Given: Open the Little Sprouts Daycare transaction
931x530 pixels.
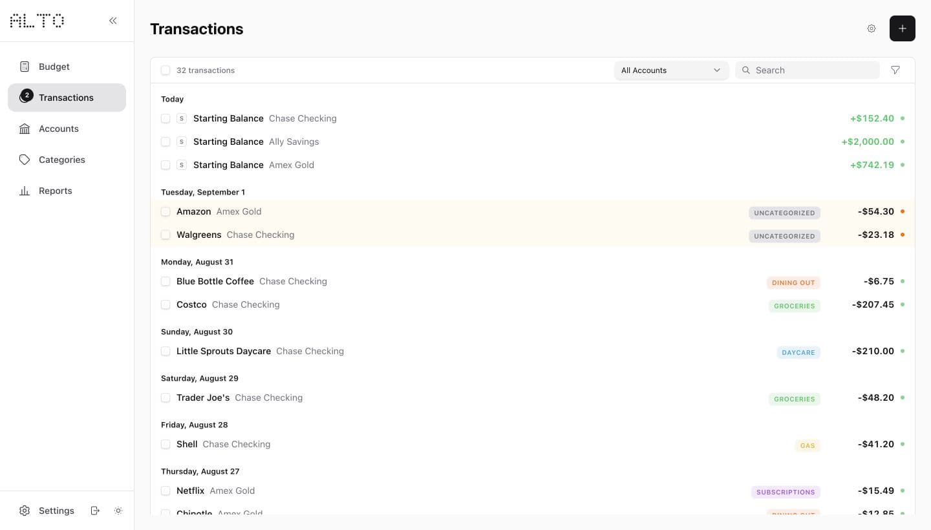Looking at the screenshot, I should point(533,351).
